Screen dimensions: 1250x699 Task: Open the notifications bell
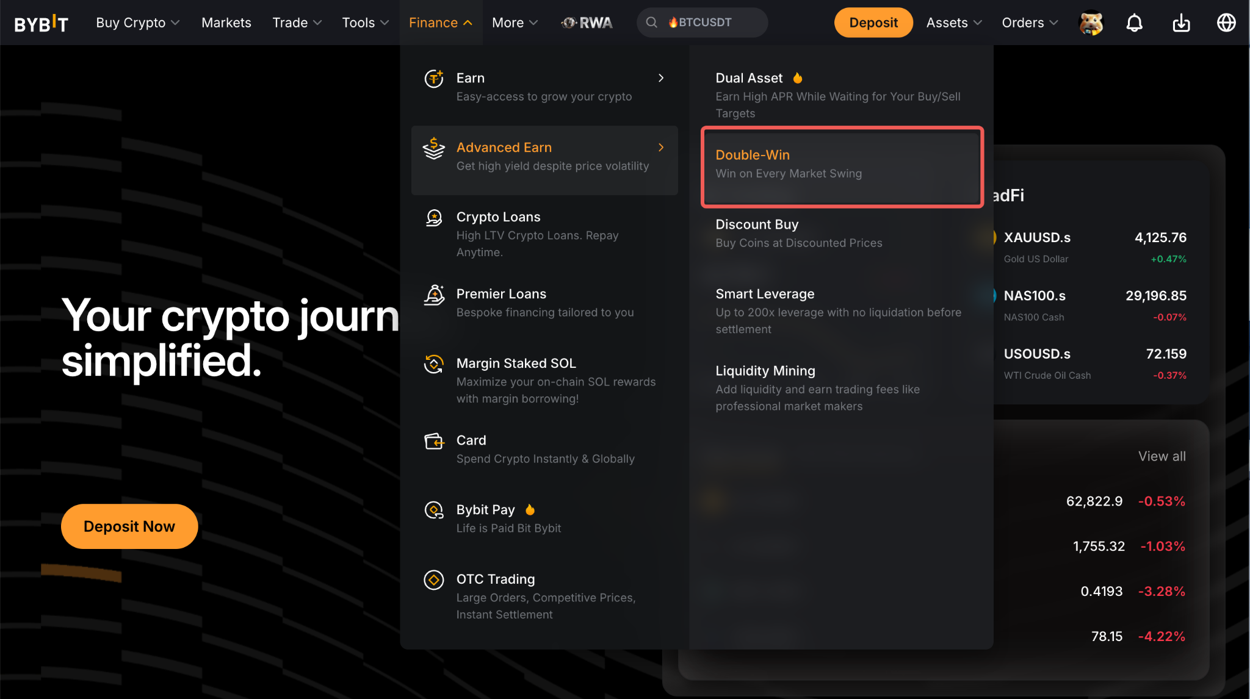tap(1134, 23)
